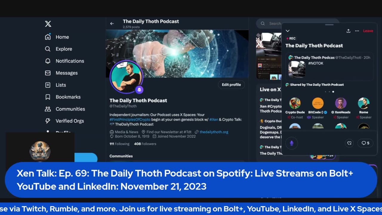Select the Communities menu label
The width and height of the screenshot is (382, 215).
tap(70, 109)
